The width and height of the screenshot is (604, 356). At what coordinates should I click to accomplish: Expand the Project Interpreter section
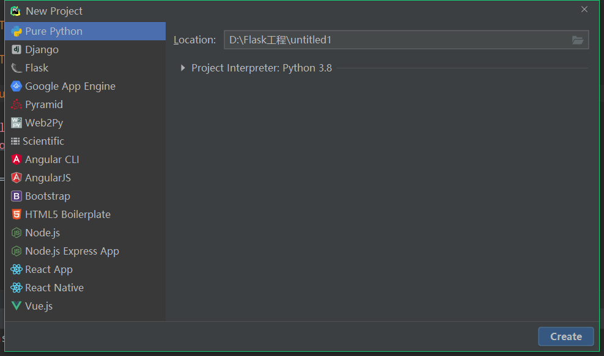pyautogui.click(x=183, y=68)
